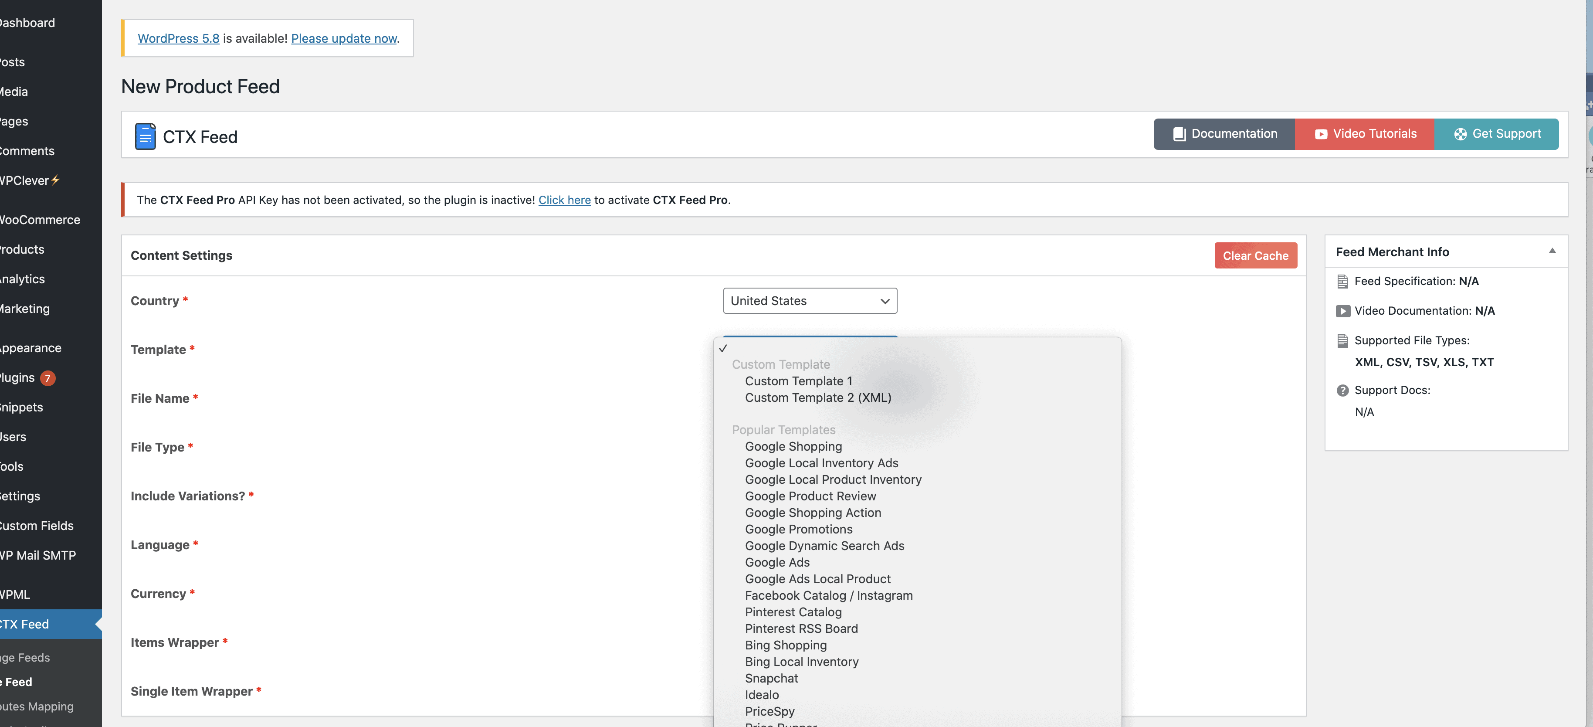The height and width of the screenshot is (727, 1593).
Task: Choose Google Ads Local Product template
Action: (x=817, y=579)
